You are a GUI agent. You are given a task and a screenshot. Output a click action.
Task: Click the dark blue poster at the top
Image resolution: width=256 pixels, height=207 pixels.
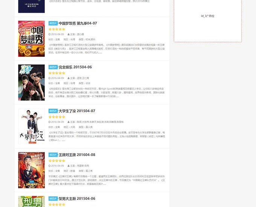point(31,6)
